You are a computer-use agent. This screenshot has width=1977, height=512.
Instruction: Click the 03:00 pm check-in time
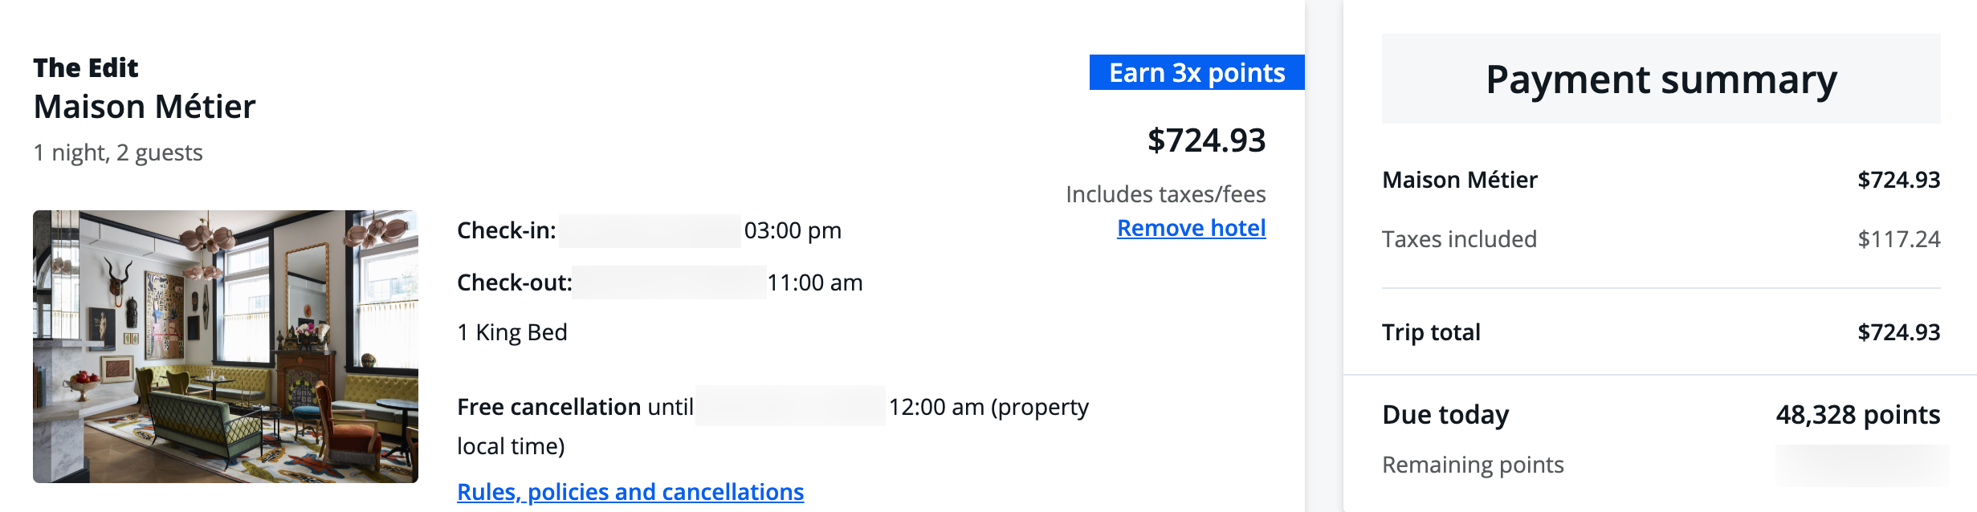coord(793,231)
